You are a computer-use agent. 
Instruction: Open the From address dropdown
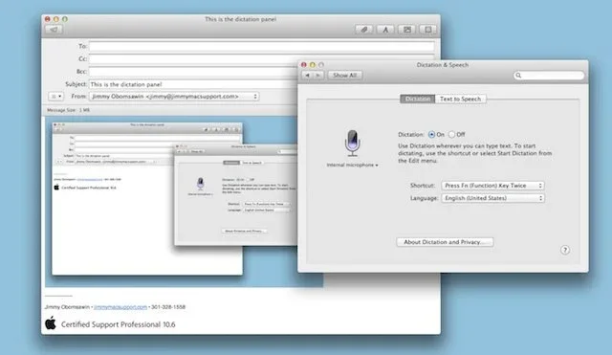click(x=174, y=96)
